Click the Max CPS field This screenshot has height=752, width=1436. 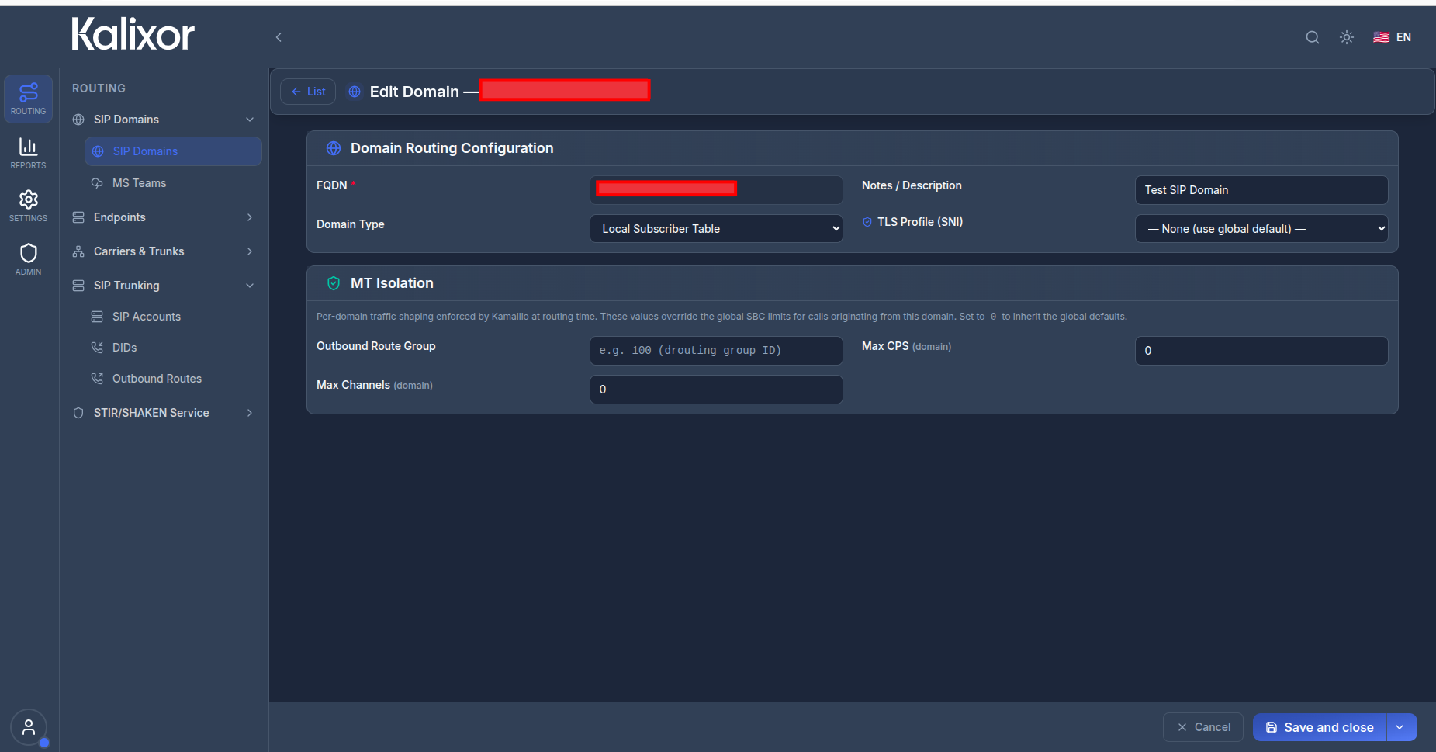tap(1261, 351)
